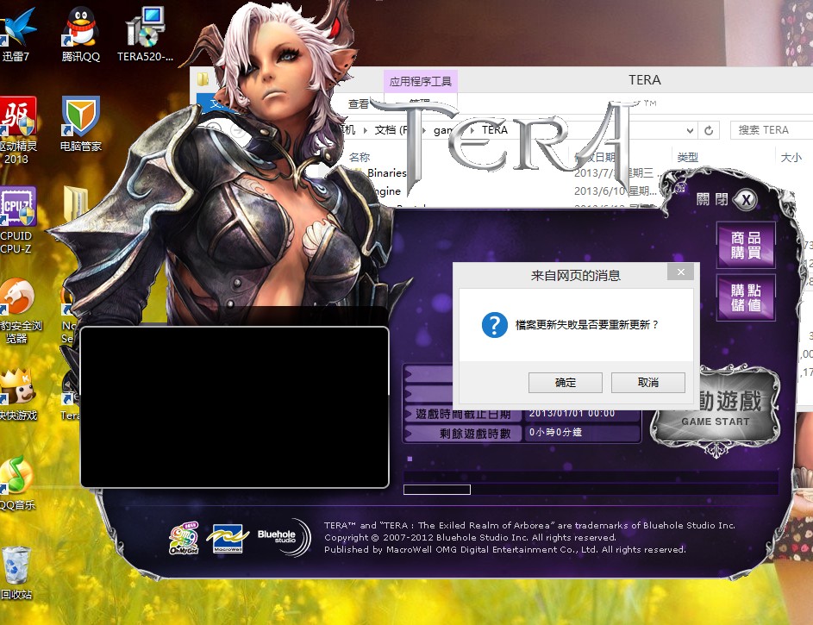Screen dimensions: 813x625
Task: Sort files by 大小 column
Action: pyautogui.click(x=791, y=157)
